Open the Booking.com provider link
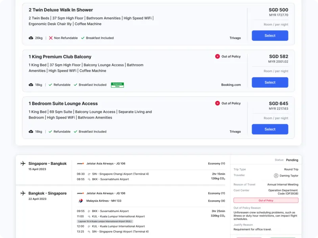Viewport: 318px width, 238px height. tap(231, 85)
